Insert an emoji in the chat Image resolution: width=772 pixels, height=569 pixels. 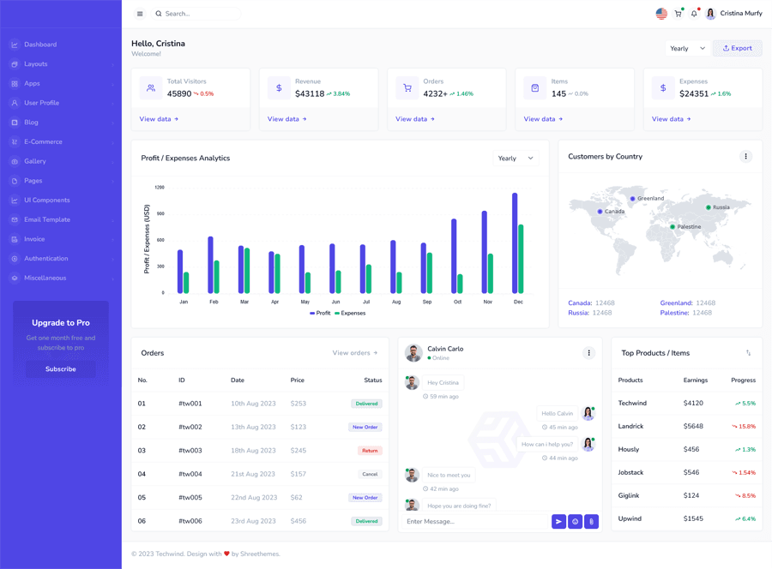coord(575,521)
